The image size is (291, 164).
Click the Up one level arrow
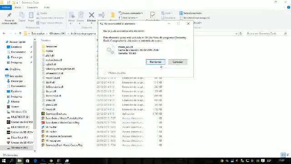point(20,33)
